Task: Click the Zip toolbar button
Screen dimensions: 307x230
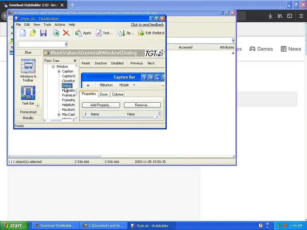Action: pos(126,33)
